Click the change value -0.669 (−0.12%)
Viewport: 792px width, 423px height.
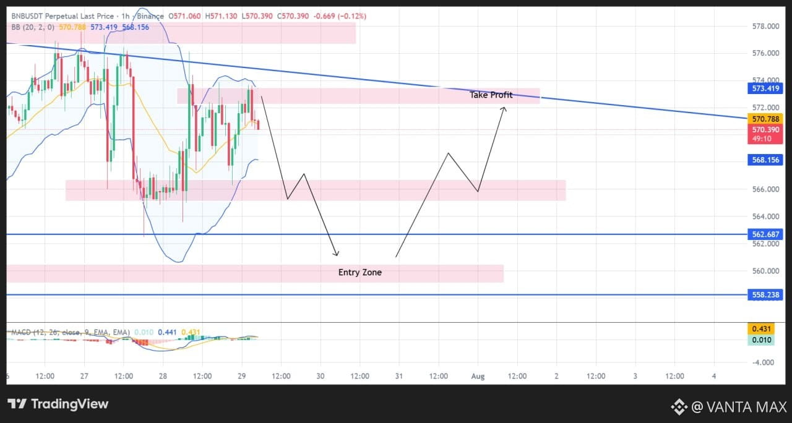point(340,17)
